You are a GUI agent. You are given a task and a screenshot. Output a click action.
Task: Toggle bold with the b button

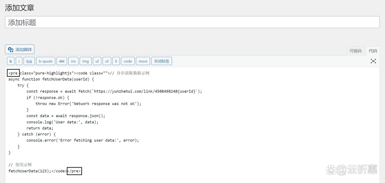pyautogui.click(x=11, y=61)
